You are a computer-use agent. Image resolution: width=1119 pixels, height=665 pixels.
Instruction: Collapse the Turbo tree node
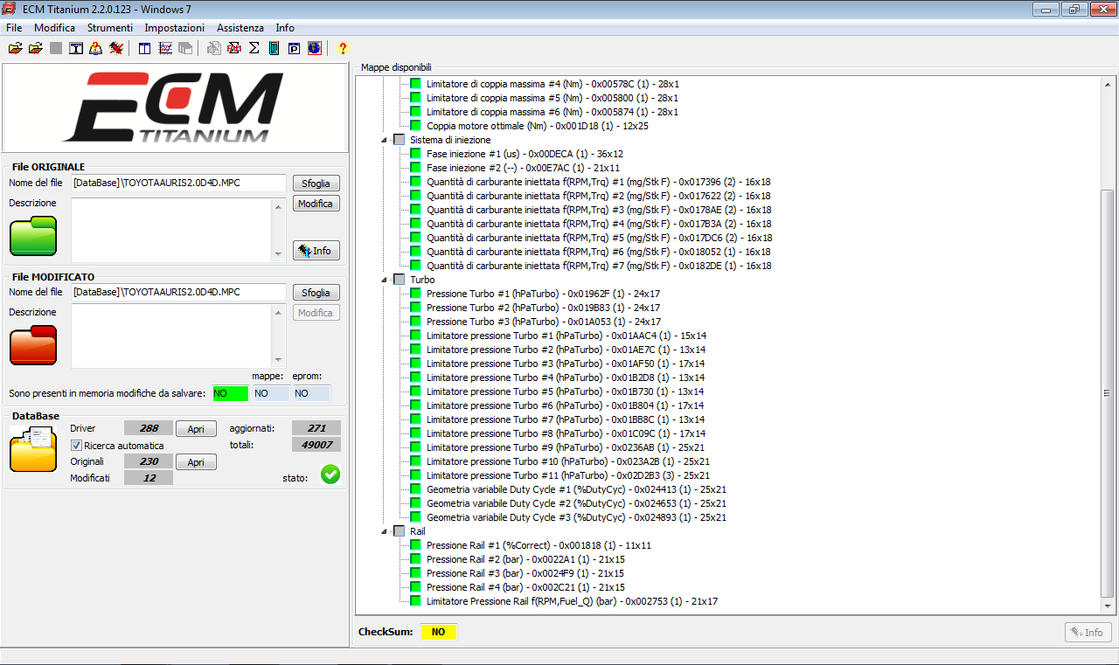[384, 280]
